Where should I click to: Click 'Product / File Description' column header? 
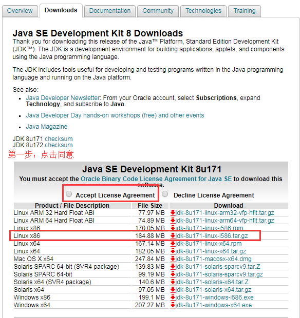[x=72, y=206]
